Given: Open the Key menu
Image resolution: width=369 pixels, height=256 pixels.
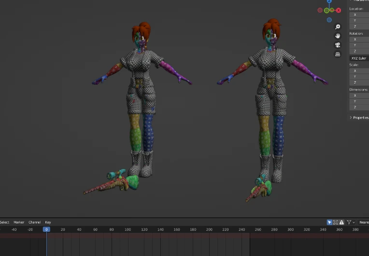Looking at the screenshot, I should pyautogui.click(x=48, y=222).
